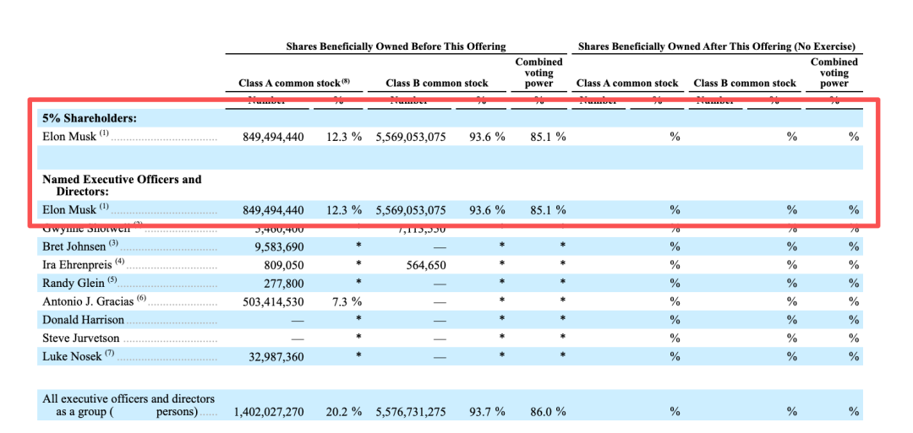Click 93.6 % in the Named Executive Officers Elon Musk row
Screen dimensions: 913x433
coord(487,210)
